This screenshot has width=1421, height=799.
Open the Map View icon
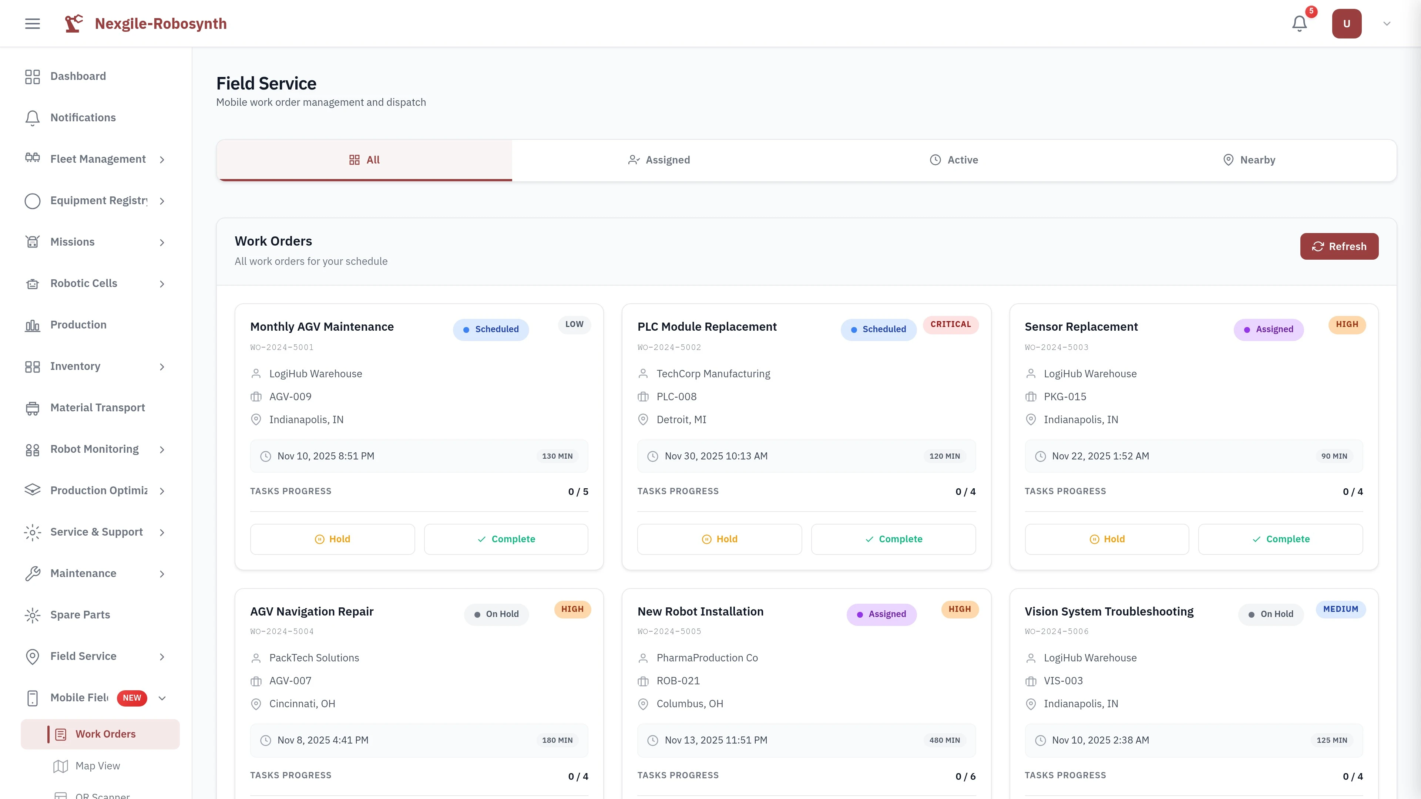(61, 766)
